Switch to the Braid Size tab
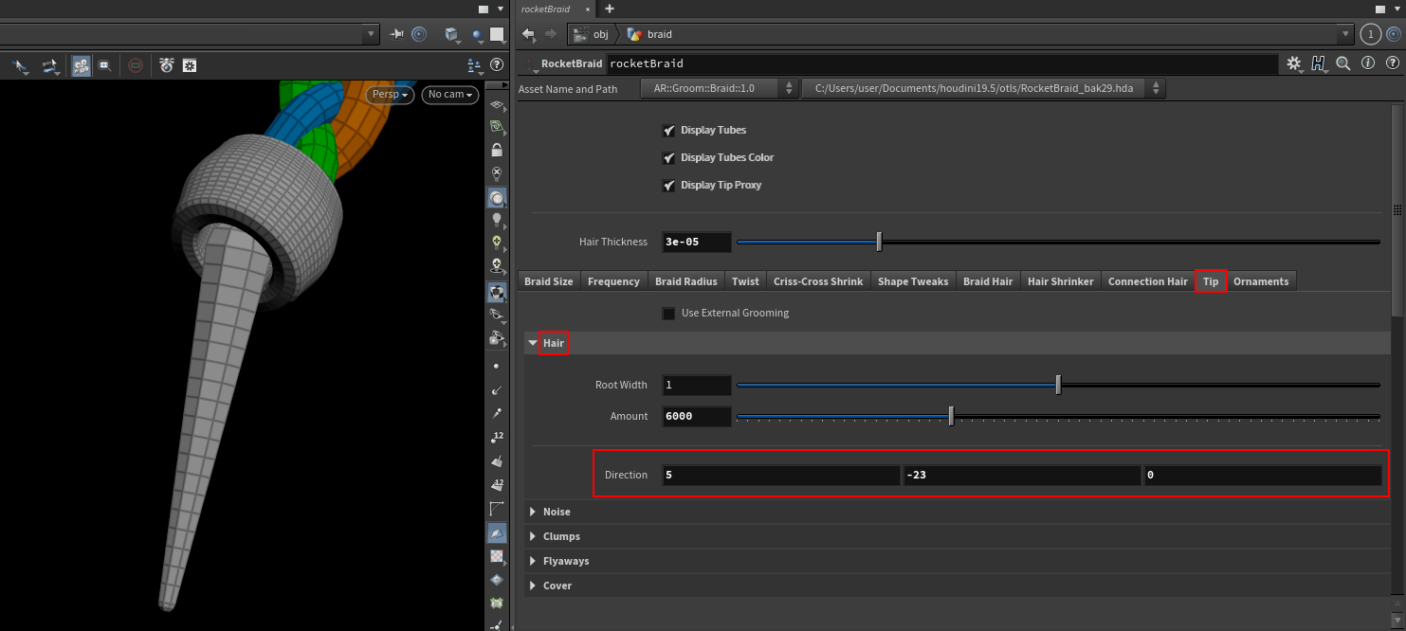This screenshot has height=631, width=1406. [549, 281]
